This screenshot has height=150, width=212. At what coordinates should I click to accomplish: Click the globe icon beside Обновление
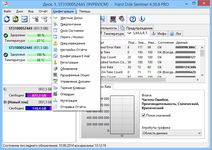click(x=55, y=69)
